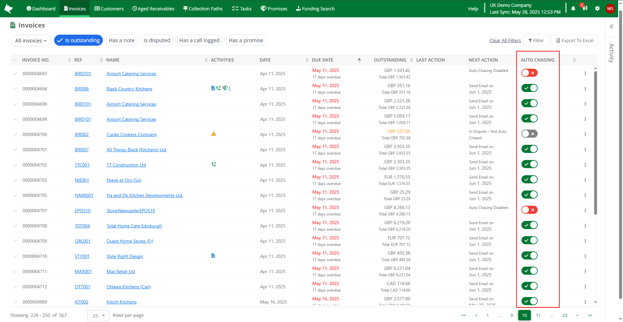This screenshot has height=322, width=623.
Task: Collapse the Activity side panel chevrons
Action: coord(611,27)
